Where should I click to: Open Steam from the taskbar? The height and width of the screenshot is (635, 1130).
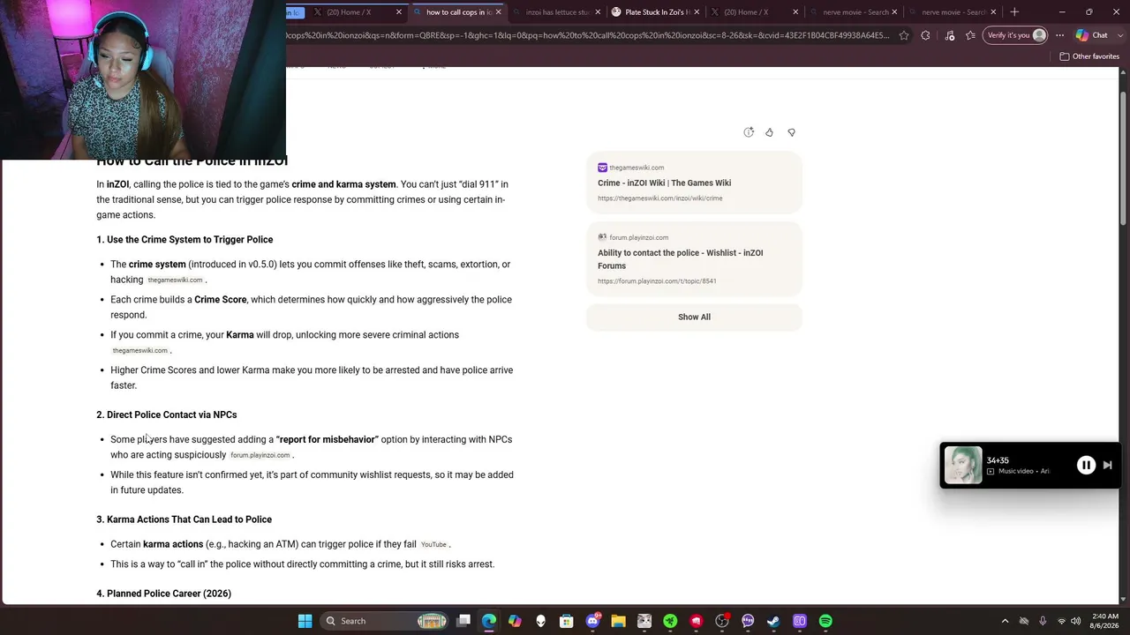pyautogui.click(x=773, y=621)
